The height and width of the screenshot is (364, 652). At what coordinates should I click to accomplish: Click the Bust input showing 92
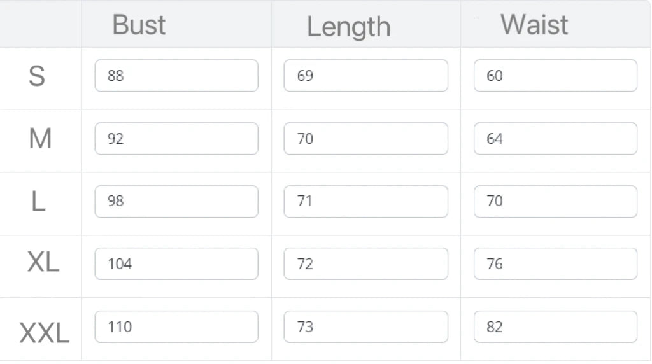(x=176, y=139)
